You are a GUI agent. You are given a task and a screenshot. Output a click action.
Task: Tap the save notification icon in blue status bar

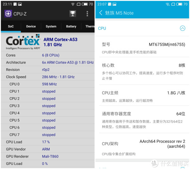coord(110,4)
